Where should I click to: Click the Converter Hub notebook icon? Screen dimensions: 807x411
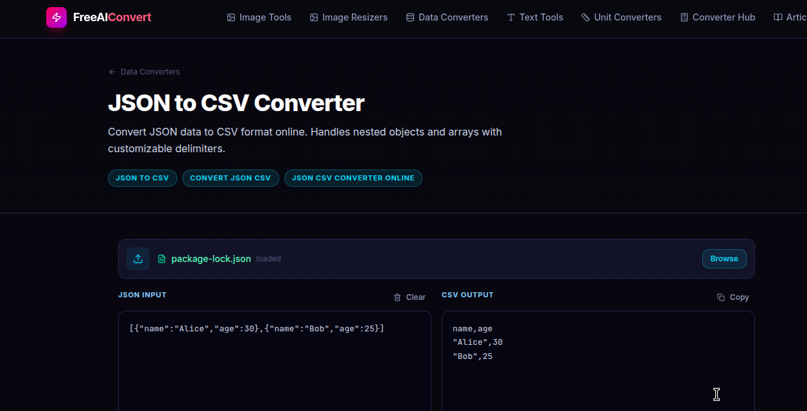(683, 17)
